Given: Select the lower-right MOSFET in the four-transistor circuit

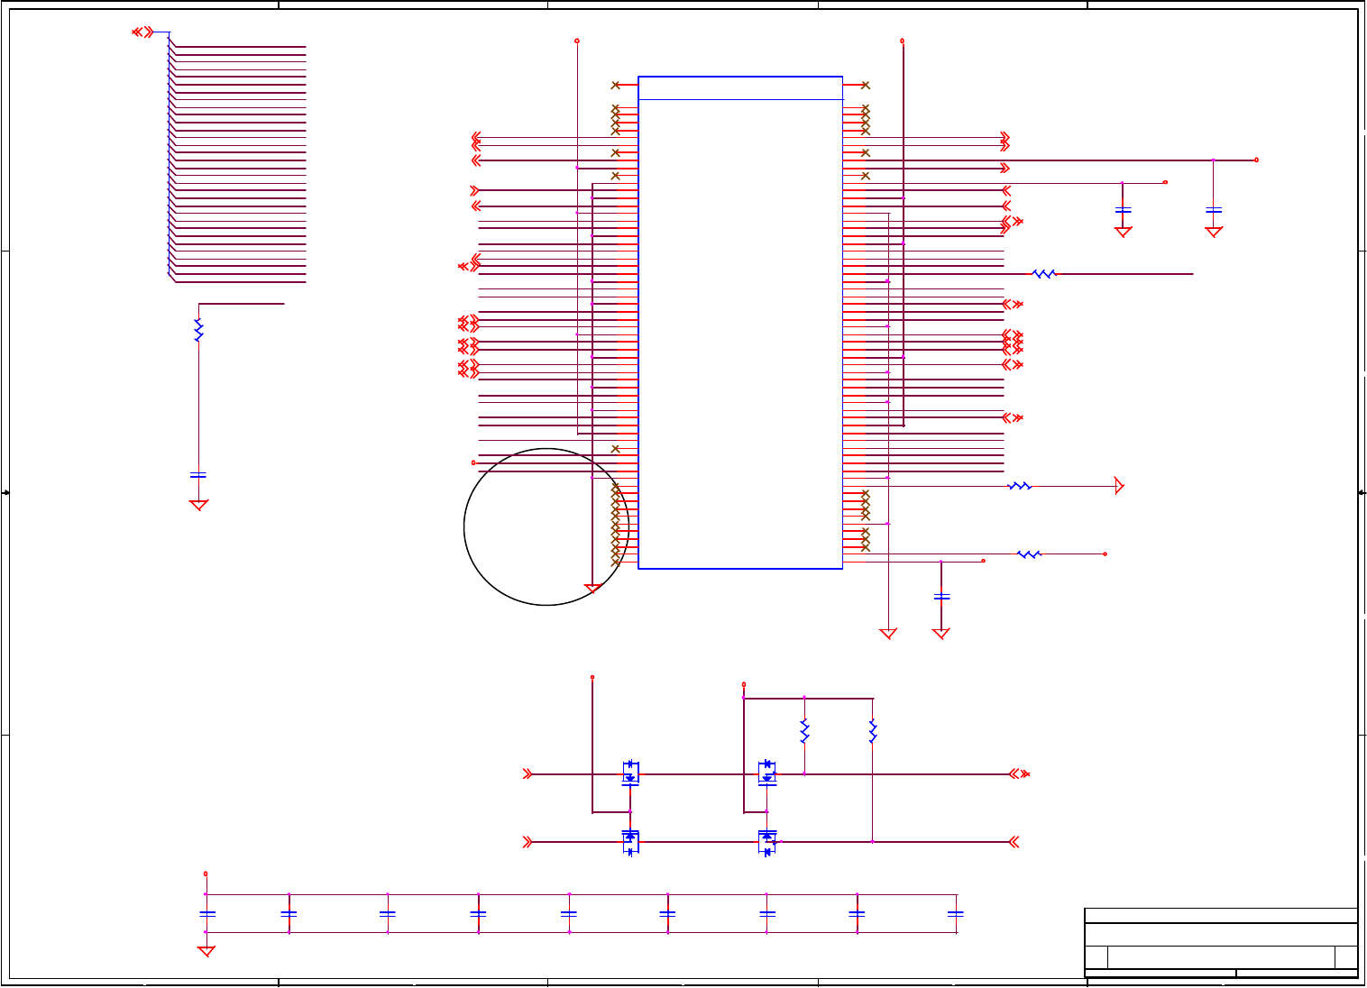Looking at the screenshot, I should (x=767, y=841).
